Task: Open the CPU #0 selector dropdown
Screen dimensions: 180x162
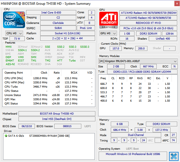Action: click(x=14, y=33)
